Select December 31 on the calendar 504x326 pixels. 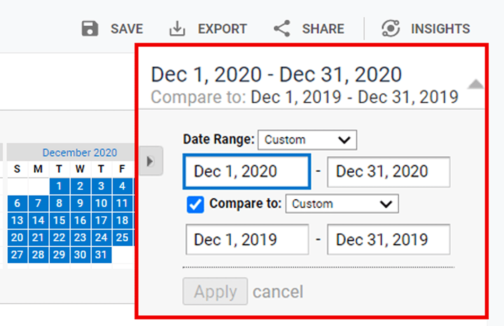(x=101, y=255)
